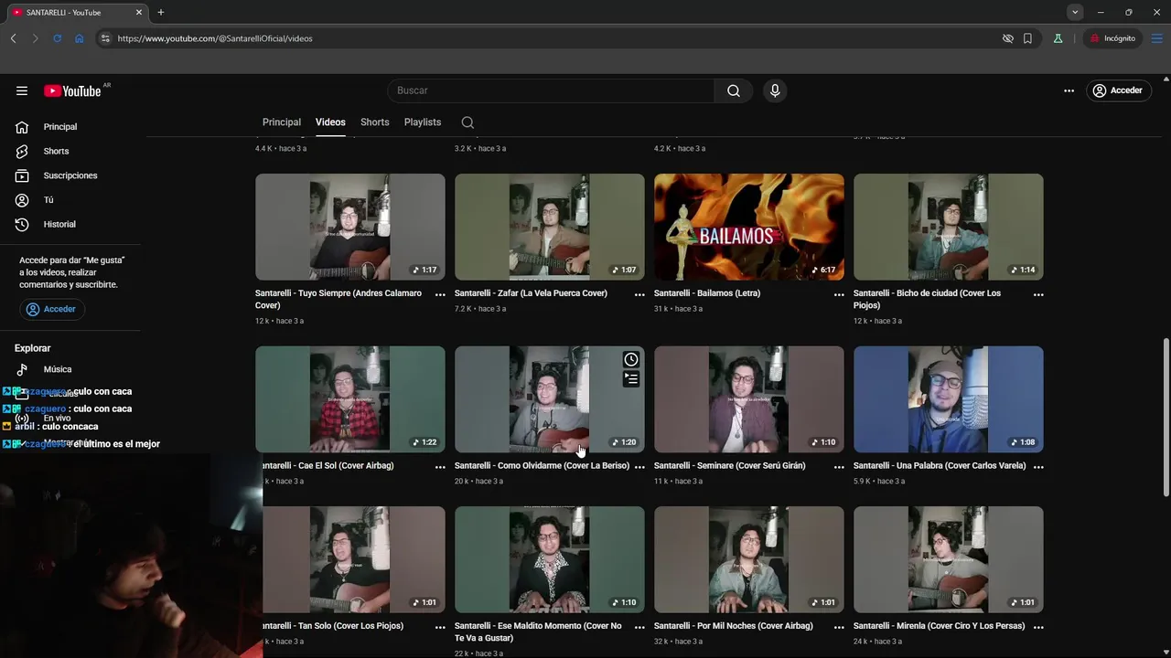Open Shorts in the left sidebar

56,151
